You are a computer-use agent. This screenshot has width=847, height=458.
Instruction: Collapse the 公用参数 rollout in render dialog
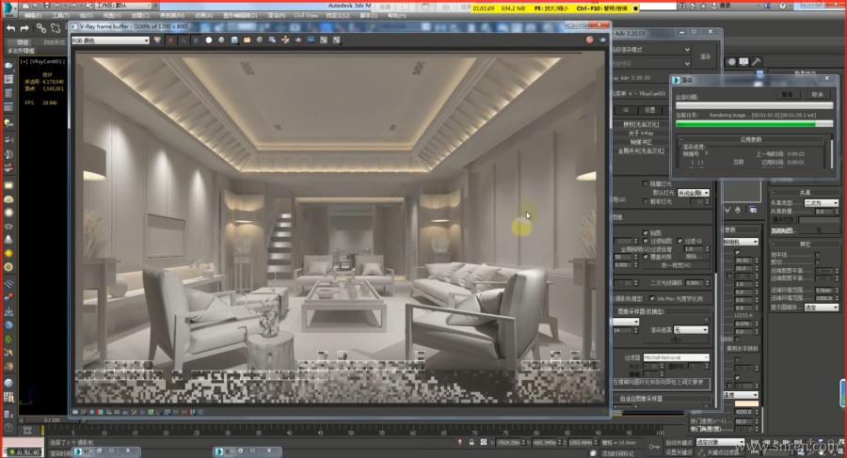coord(750,139)
